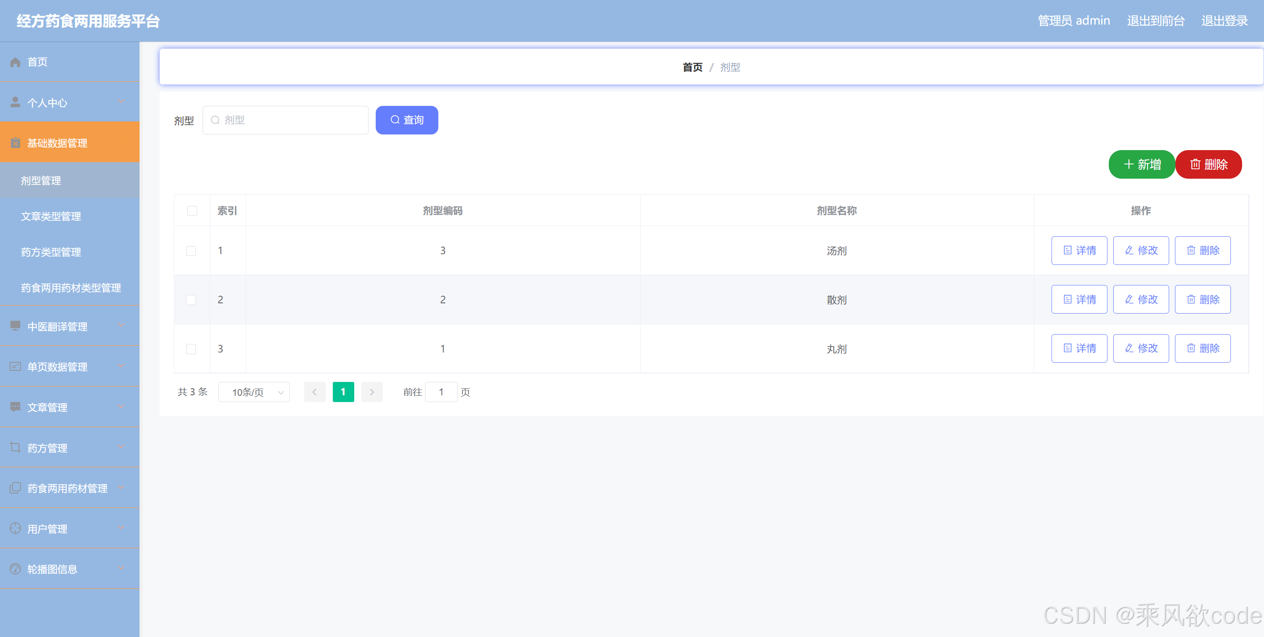Click the briefcase icon on 基础数据管理
The height and width of the screenshot is (637, 1264).
(x=15, y=142)
